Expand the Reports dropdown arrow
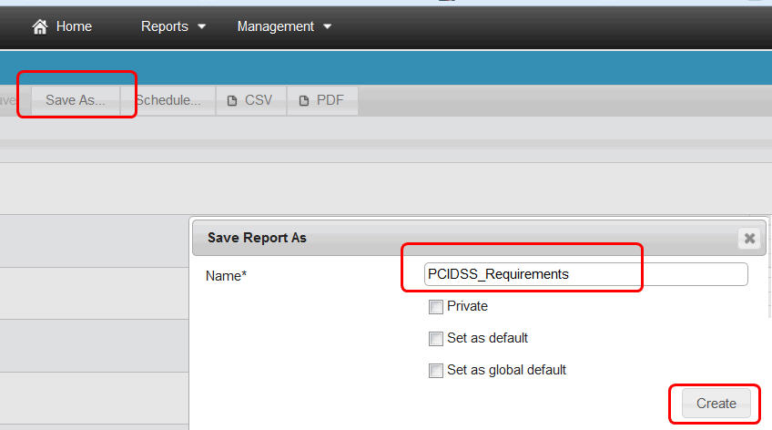The height and width of the screenshot is (430, 772). (201, 27)
